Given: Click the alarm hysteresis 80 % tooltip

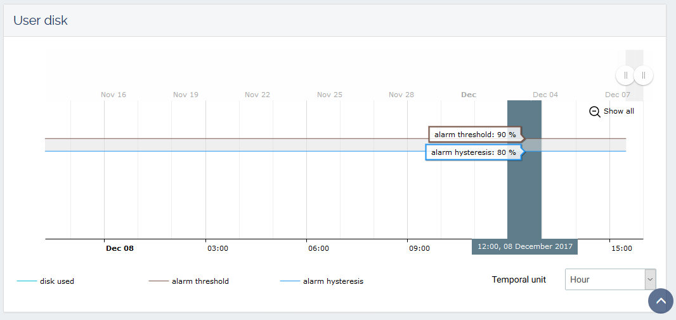Looking at the screenshot, I should 473,152.
